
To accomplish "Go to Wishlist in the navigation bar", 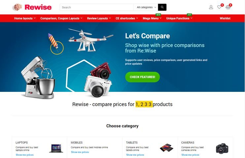I will pyautogui.click(x=225, y=18).
